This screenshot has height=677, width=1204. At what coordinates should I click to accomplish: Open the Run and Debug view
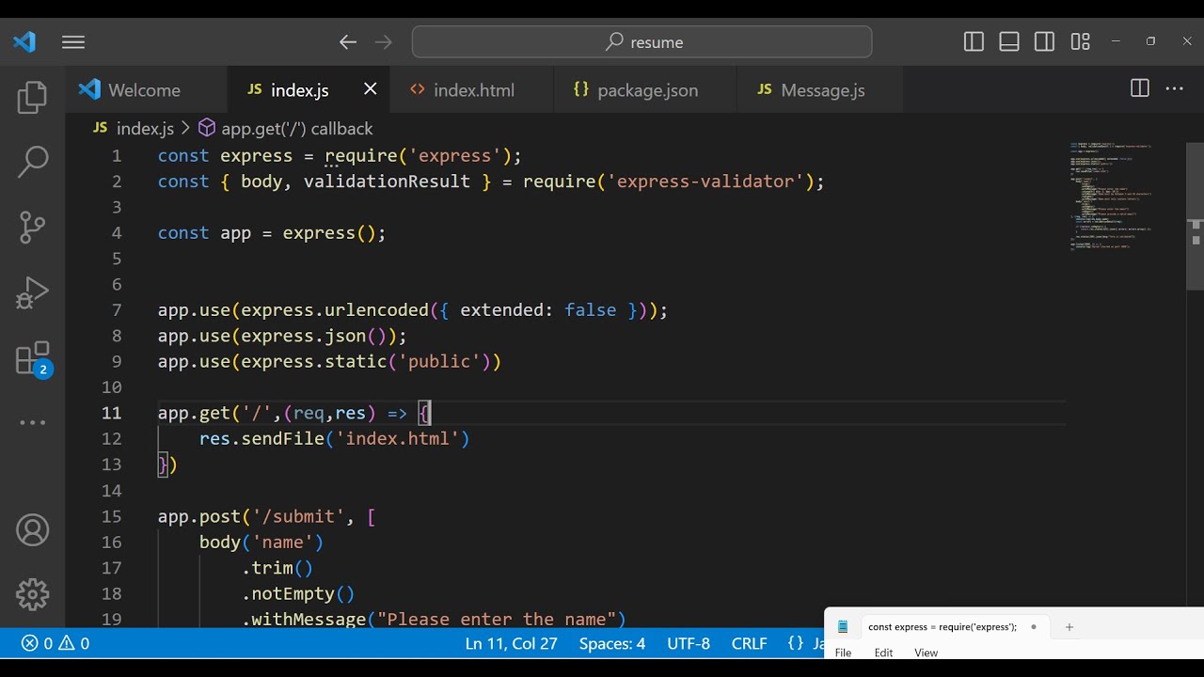32,292
